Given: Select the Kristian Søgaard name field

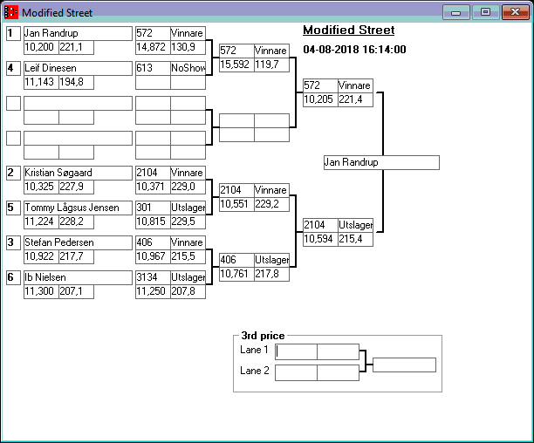Looking at the screenshot, I should coord(78,173).
